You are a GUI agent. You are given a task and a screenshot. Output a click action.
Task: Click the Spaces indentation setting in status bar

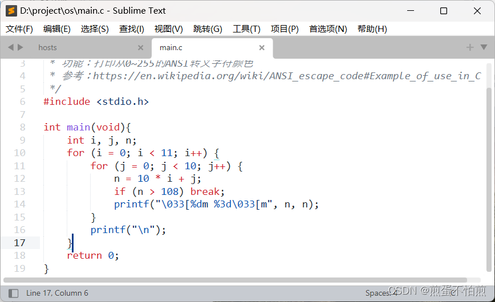[381, 293]
